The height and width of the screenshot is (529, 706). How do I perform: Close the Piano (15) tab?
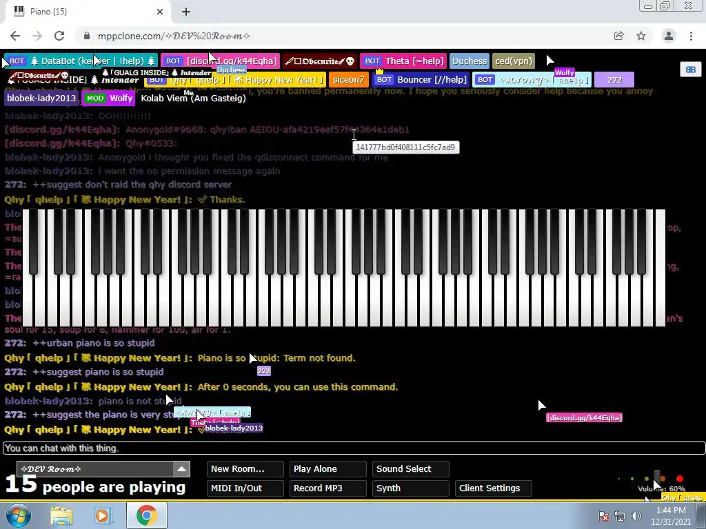(x=160, y=12)
